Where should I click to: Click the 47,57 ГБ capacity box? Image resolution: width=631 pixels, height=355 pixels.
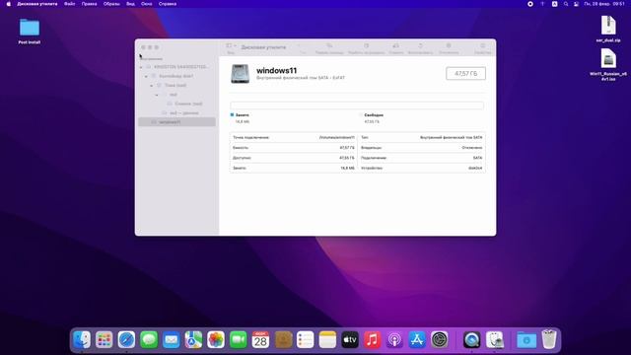[465, 74]
